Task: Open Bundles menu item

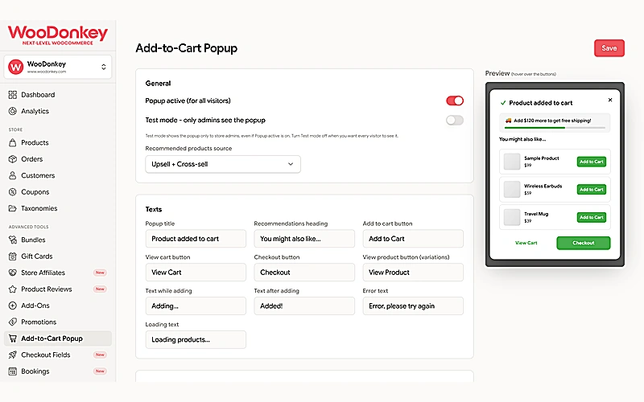Action: 58,240
